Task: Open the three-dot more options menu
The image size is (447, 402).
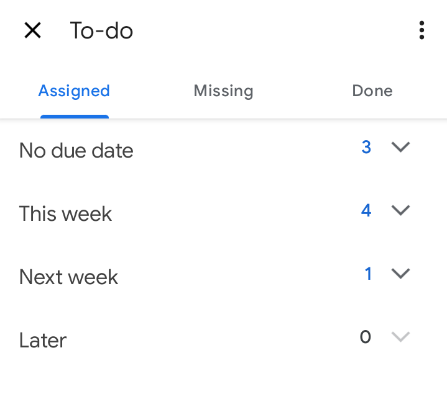Action: click(x=422, y=30)
